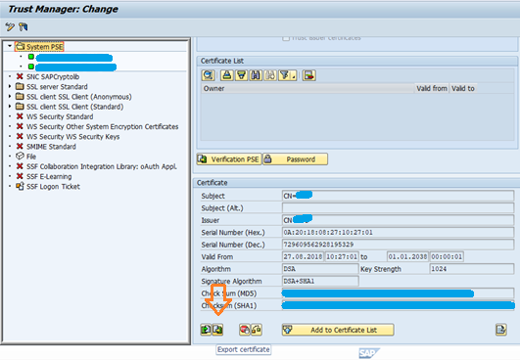520x360 pixels.
Task: Click the lock icon beside the delete icon
Action: tap(257, 330)
